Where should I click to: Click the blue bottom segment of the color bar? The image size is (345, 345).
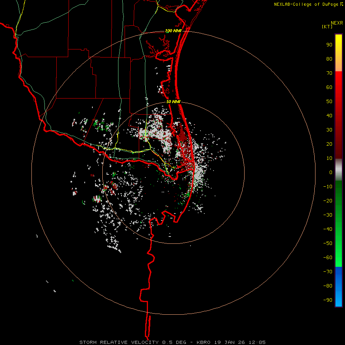[338, 287]
